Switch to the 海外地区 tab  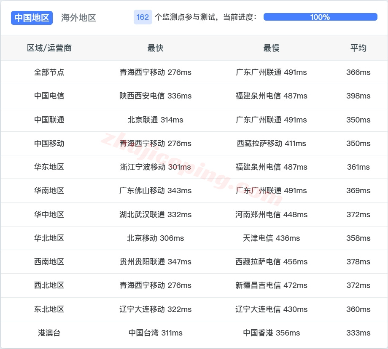point(78,18)
